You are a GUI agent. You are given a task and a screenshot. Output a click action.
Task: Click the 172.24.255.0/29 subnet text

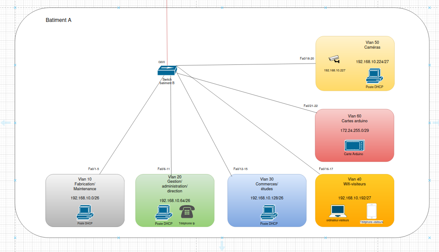point(354,131)
